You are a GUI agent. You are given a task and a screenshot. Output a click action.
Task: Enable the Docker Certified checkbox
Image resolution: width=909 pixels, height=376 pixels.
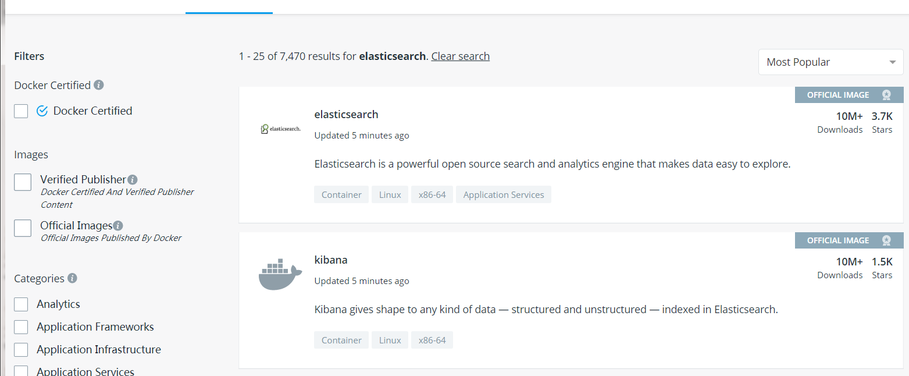21,111
